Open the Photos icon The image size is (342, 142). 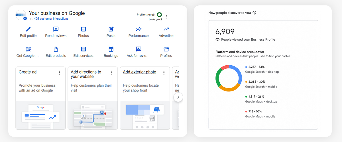pyautogui.click(x=83, y=29)
